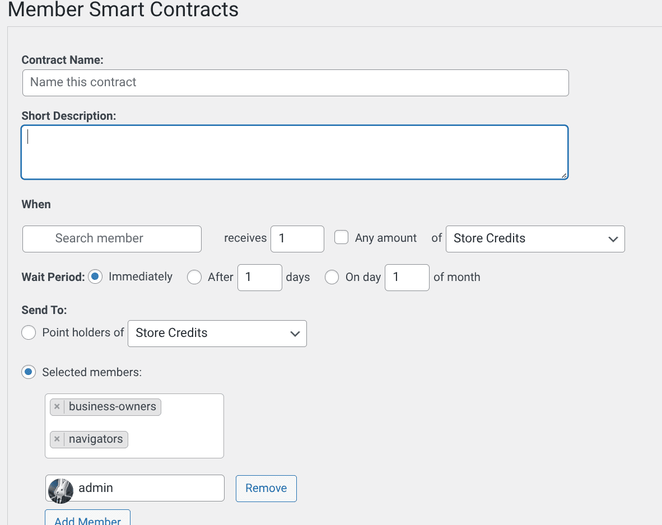This screenshot has height=525, width=662.
Task: Open the When point type dropdown
Action: (x=535, y=239)
